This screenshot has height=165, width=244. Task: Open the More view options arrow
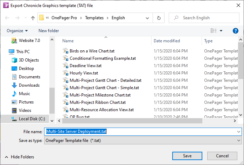[221, 31]
